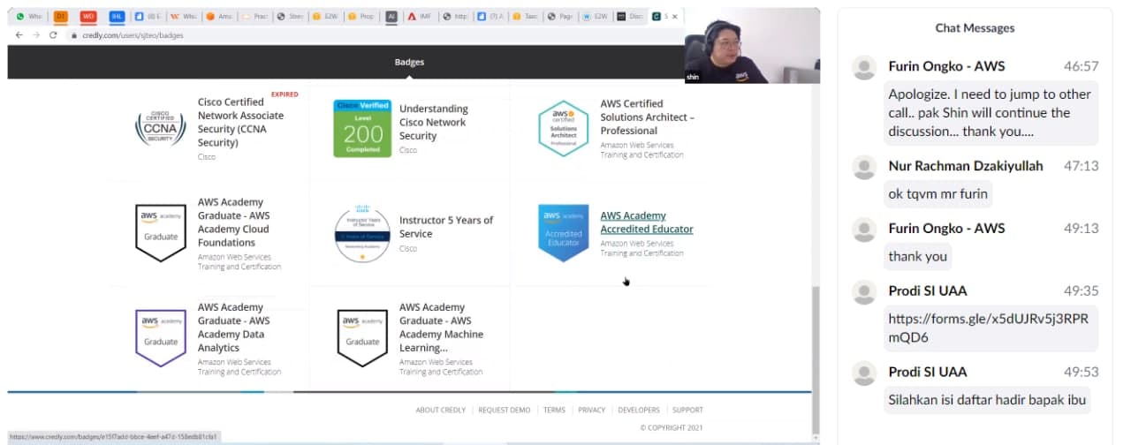This screenshot has width=1131, height=445.
Task: Open AWS Certified Solutions Architect – Professional title
Action: [648, 117]
